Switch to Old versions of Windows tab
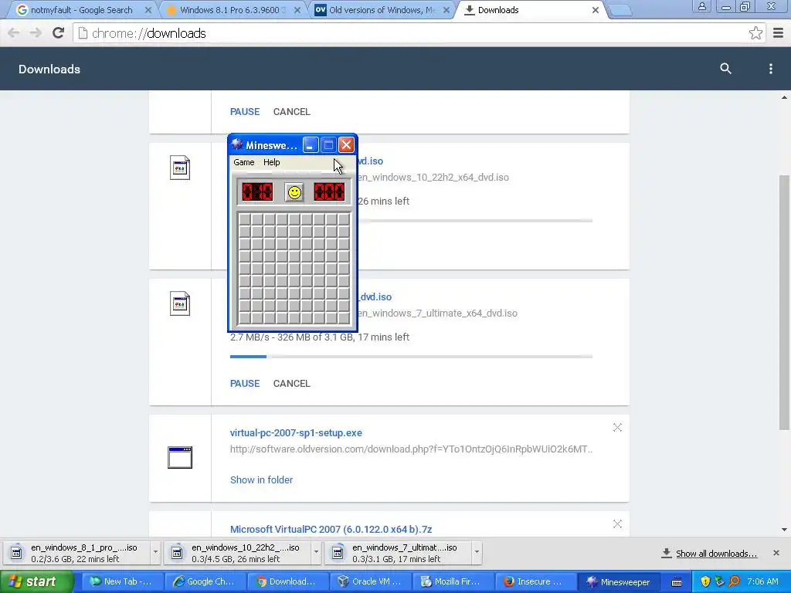 pyautogui.click(x=382, y=10)
